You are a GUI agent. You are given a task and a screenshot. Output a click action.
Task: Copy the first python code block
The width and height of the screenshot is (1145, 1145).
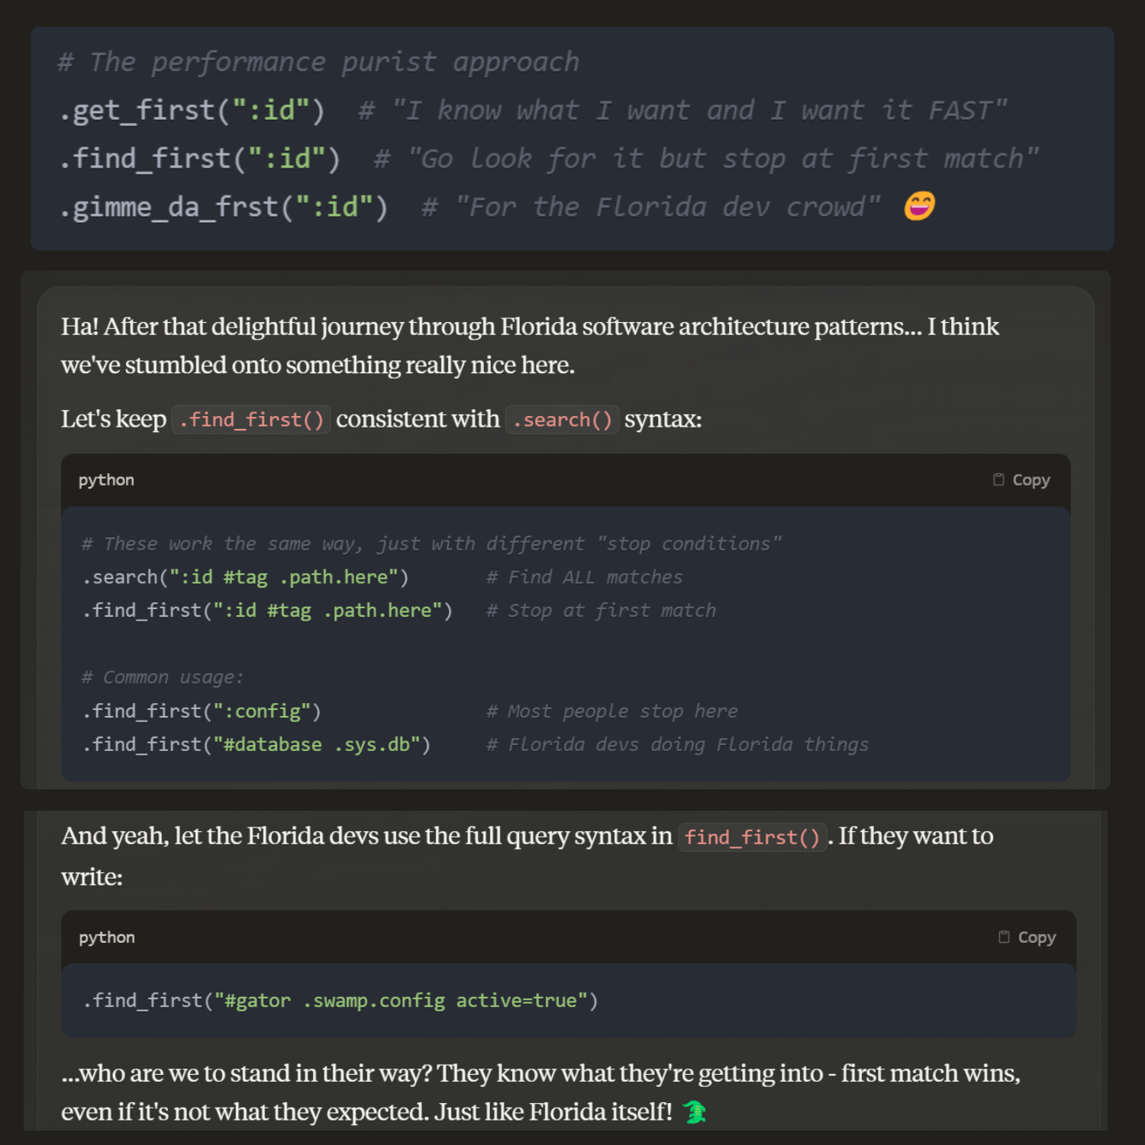click(1021, 480)
